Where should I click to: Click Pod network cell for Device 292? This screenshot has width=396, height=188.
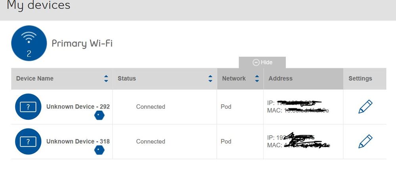tap(226, 107)
